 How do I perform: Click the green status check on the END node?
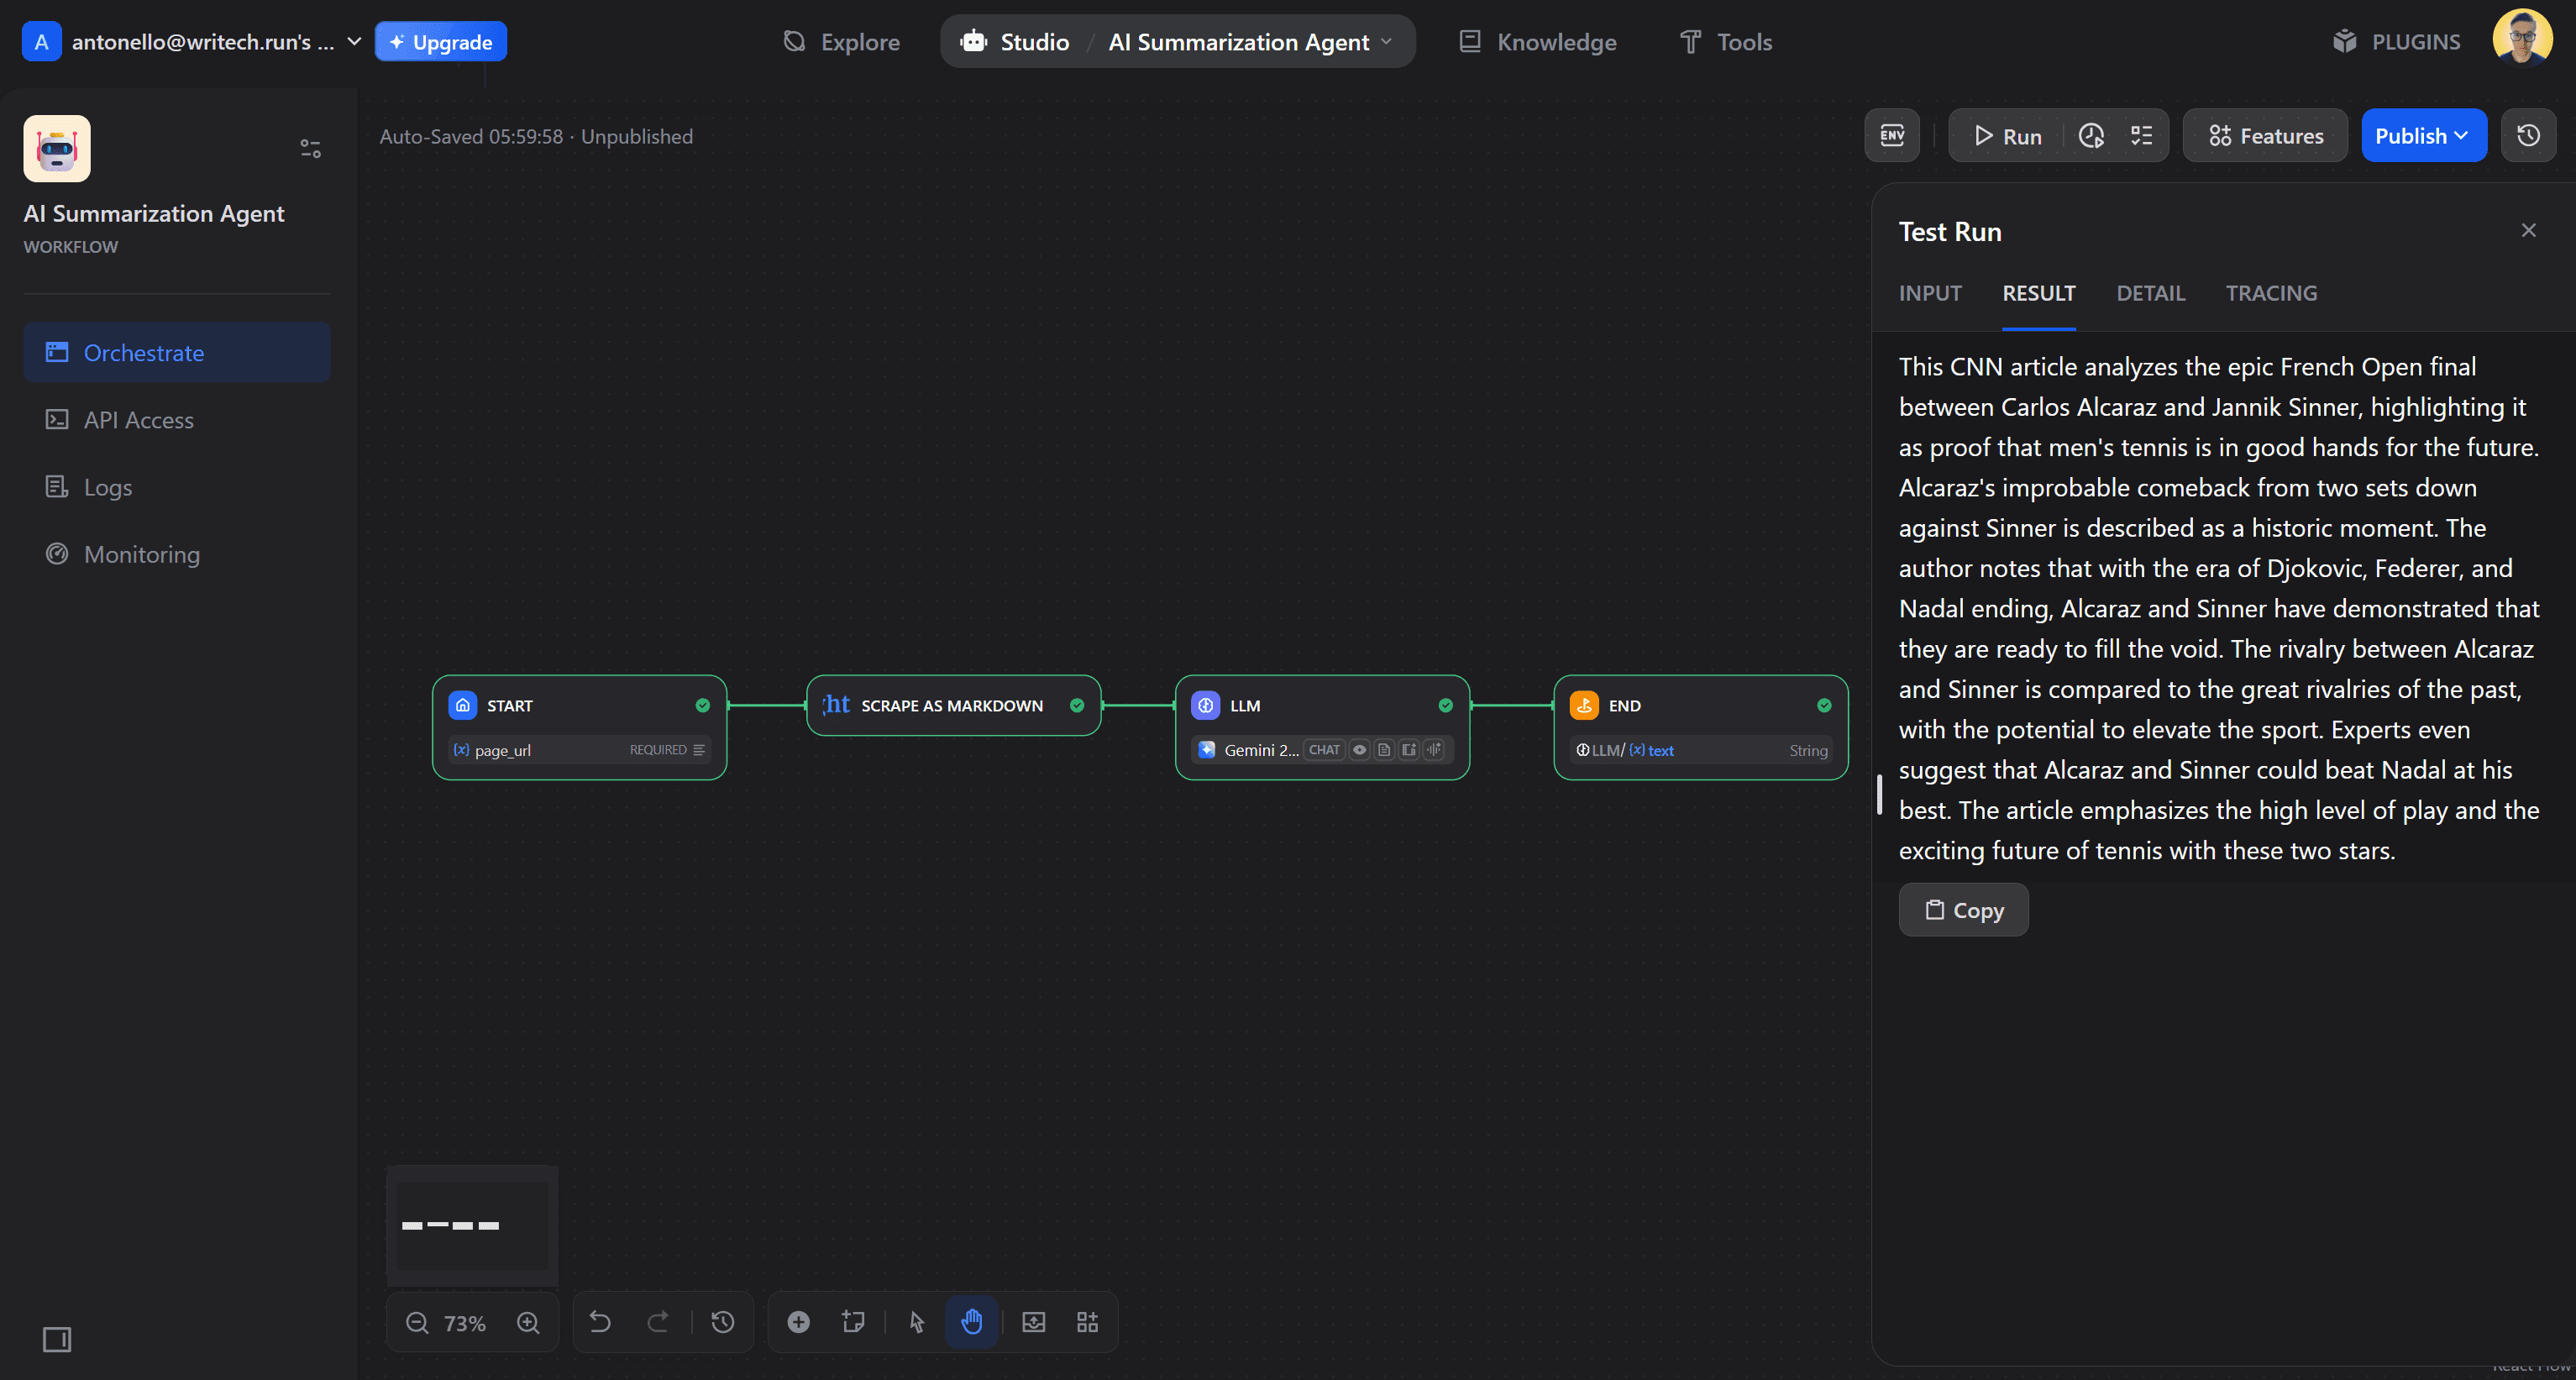click(x=1822, y=705)
